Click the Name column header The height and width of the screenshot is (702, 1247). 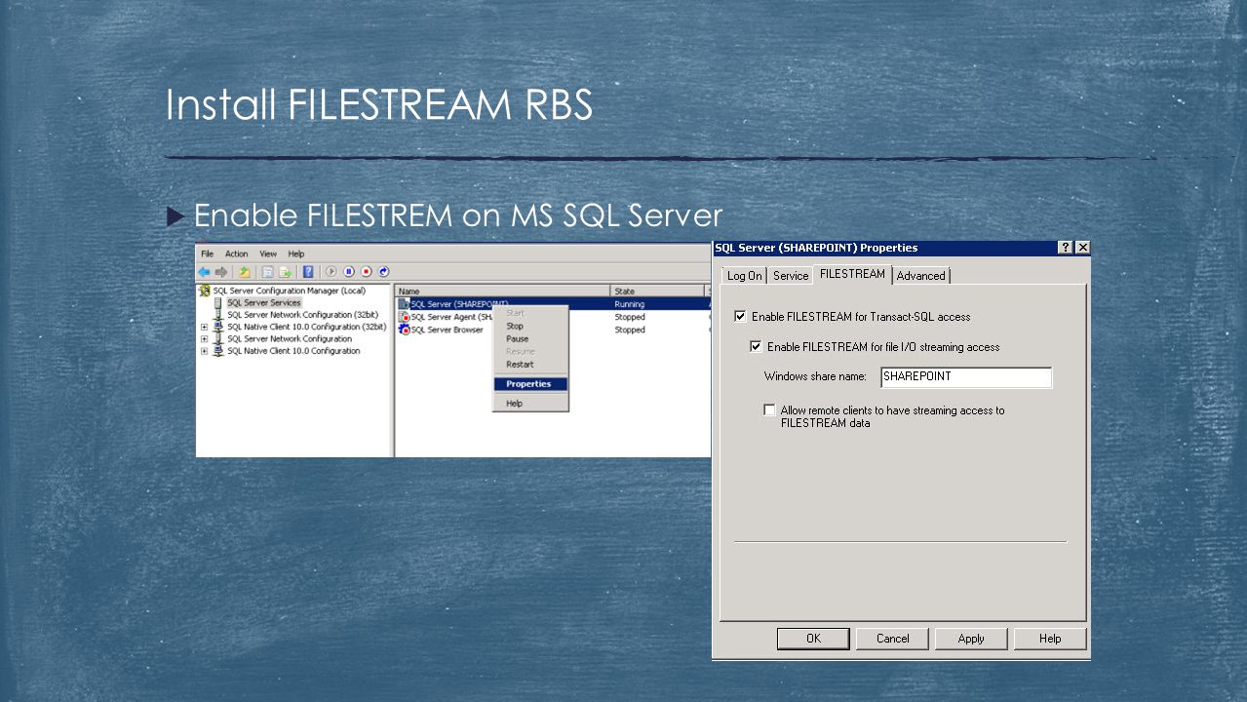502,291
